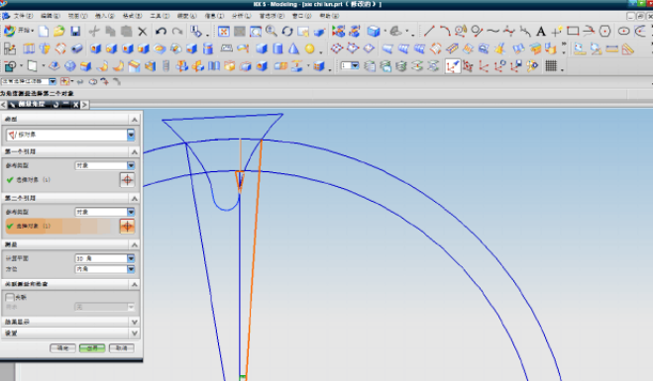The height and width of the screenshot is (381, 653).
Task: Select the Text 'A' tool
Action: pos(541,32)
